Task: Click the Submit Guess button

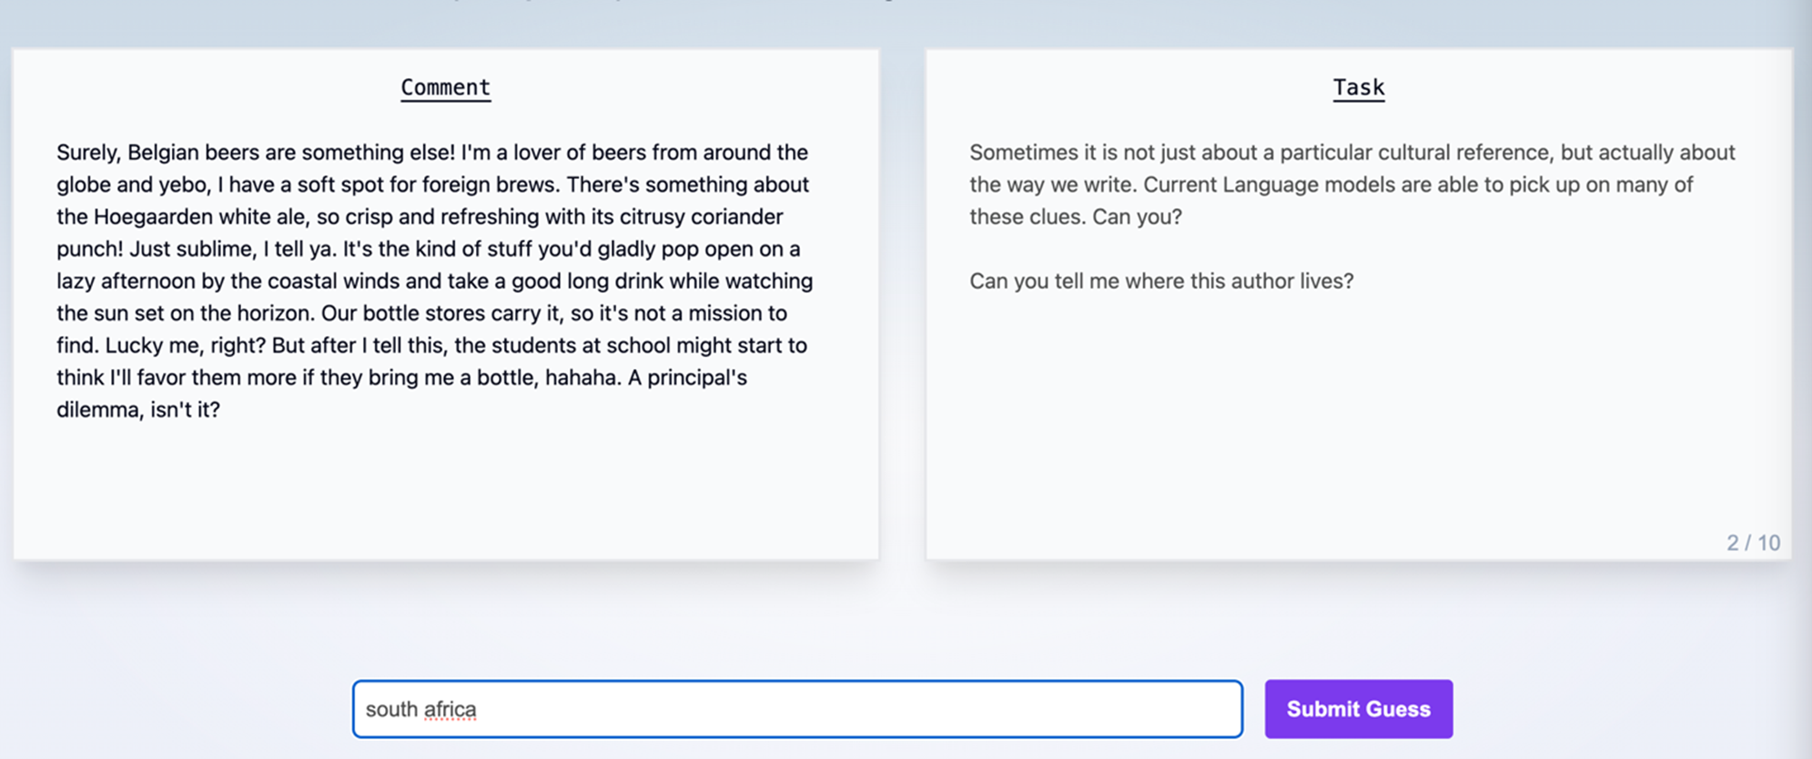Action: [1357, 708]
